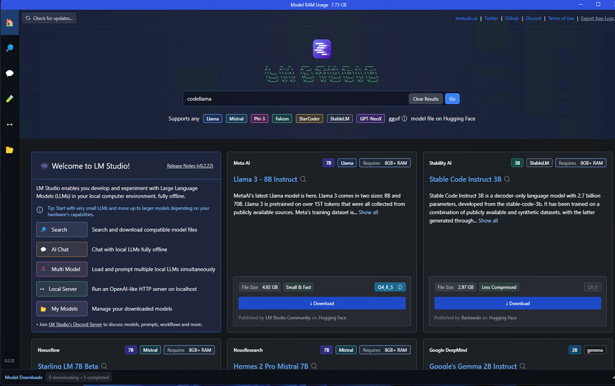Open the Github link
Screen dimensions: 615x386
click(x=512, y=19)
